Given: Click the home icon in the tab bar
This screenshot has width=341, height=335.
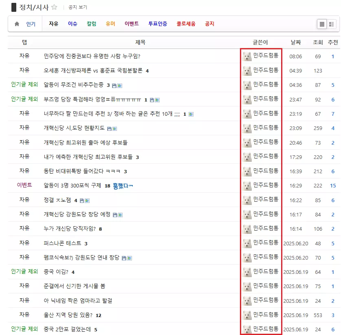Looking at the screenshot, I should (17, 24).
